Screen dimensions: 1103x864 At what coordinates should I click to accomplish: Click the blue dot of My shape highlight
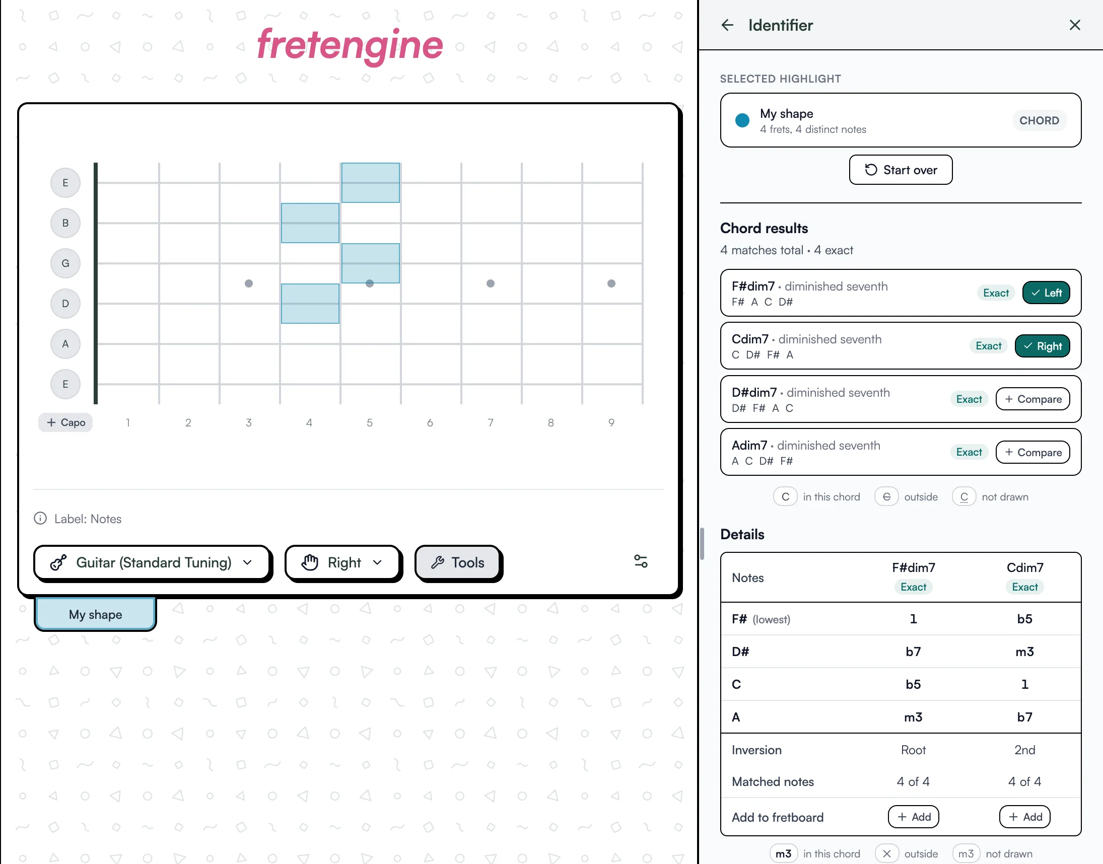coord(742,120)
